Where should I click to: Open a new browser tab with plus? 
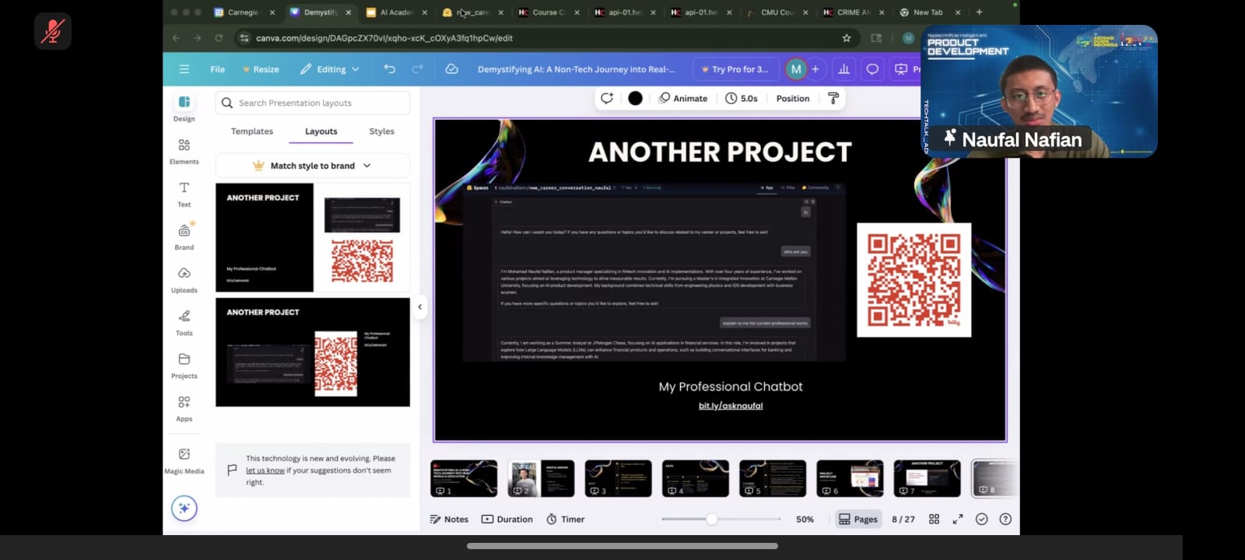(x=979, y=12)
